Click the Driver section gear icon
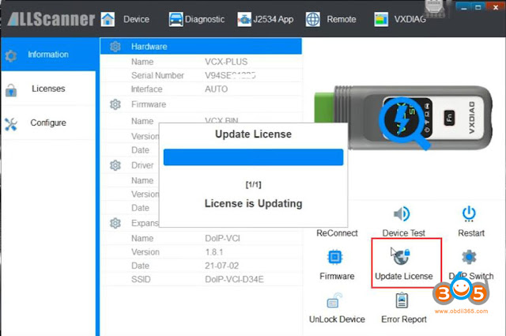This screenshot has width=506, height=336. [115, 165]
